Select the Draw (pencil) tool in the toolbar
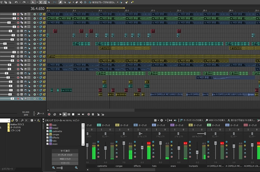 pos(61,2)
